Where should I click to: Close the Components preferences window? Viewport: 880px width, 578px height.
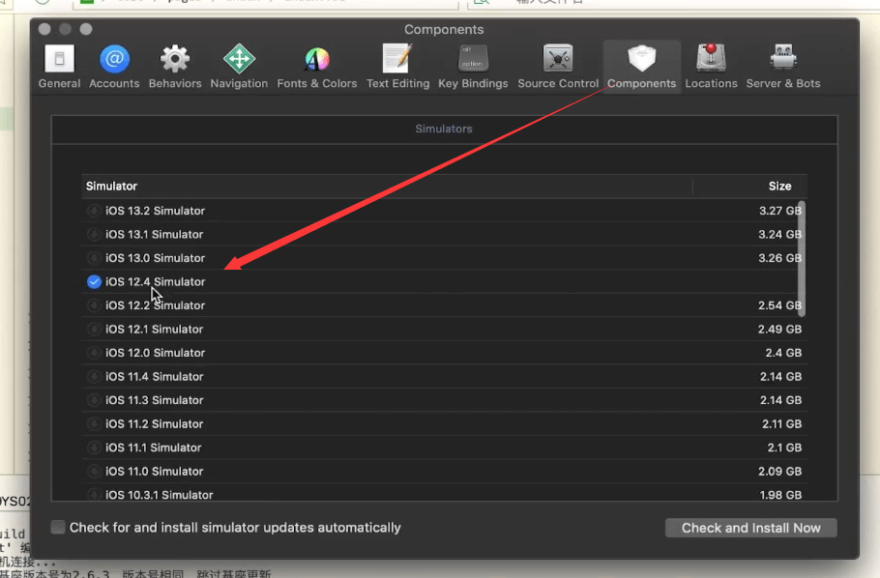(44, 29)
